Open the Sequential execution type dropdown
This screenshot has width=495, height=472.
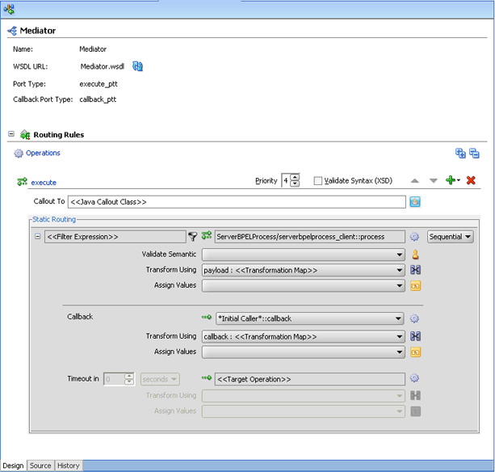[x=450, y=237]
